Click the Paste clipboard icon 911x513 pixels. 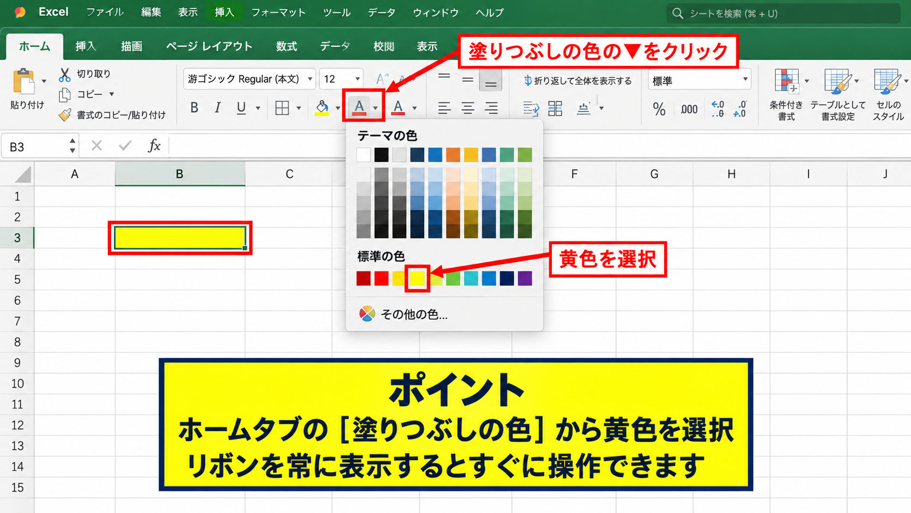pos(24,82)
